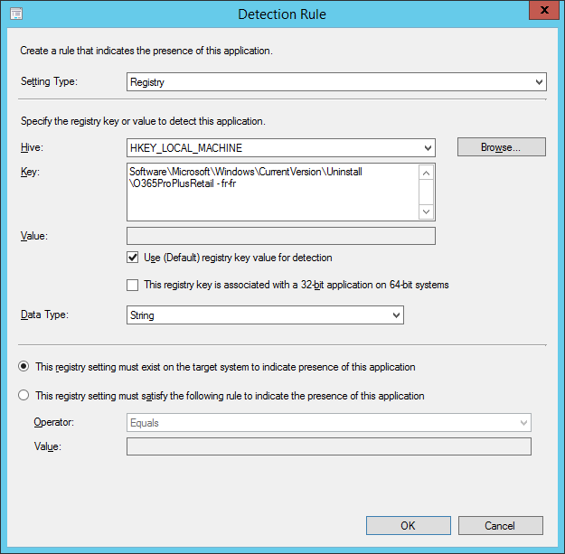Click the Browse button
This screenshot has width=565, height=554.
[x=502, y=147]
